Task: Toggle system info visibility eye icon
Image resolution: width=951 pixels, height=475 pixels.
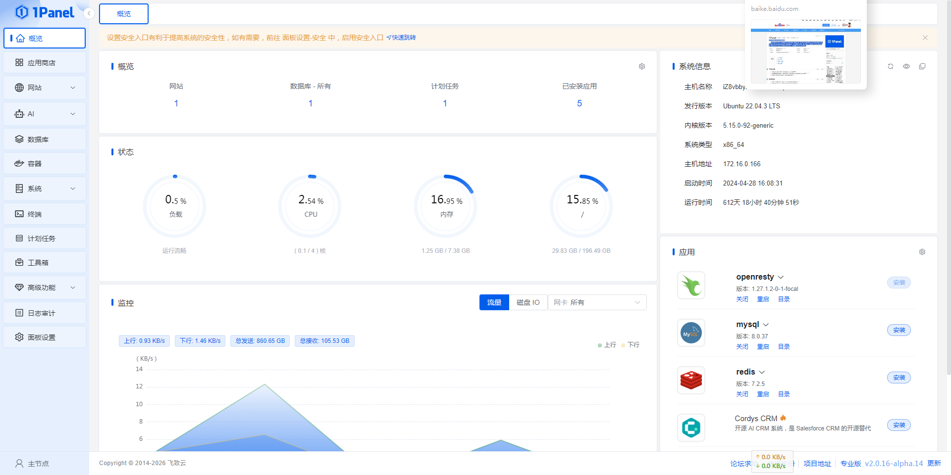Action: click(x=906, y=66)
